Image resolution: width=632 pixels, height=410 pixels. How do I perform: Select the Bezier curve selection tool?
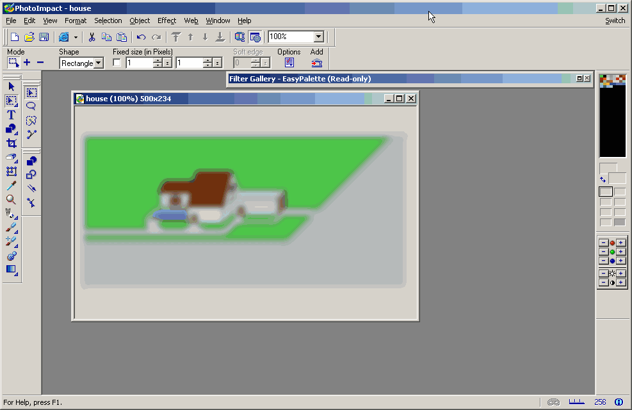[x=31, y=135]
